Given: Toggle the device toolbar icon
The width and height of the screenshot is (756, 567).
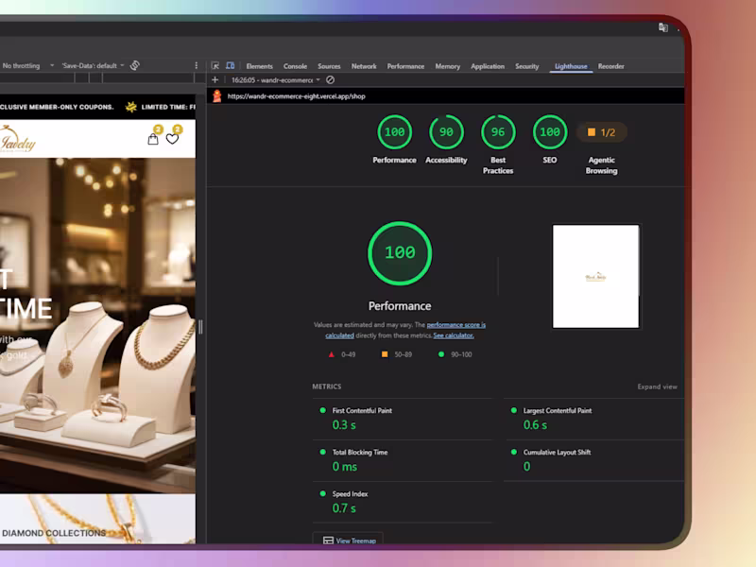Looking at the screenshot, I should [230, 65].
